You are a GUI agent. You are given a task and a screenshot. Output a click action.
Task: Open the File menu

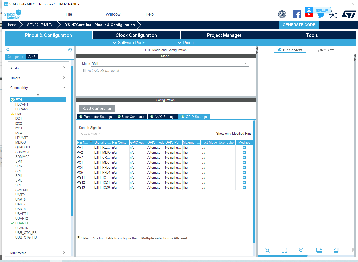tap(69, 14)
